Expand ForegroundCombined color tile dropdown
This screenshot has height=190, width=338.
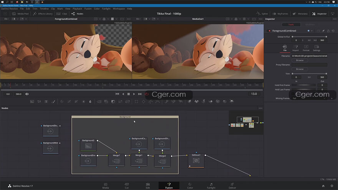[x=311, y=31]
